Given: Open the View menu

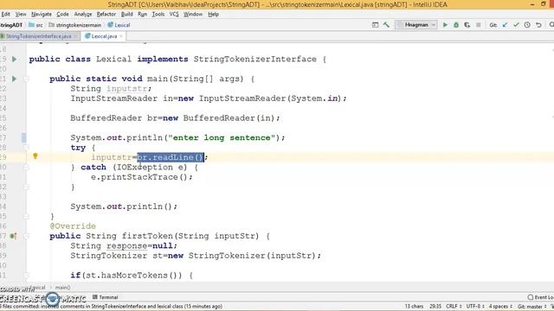Looking at the screenshot, I should [21, 14].
